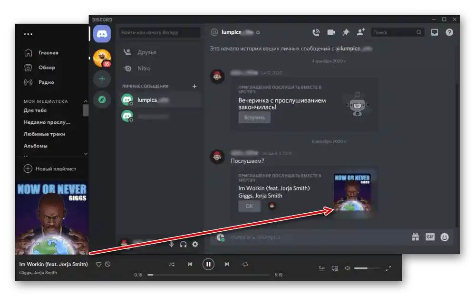Toggle Discord microphone mute
This screenshot has height=296, width=475.
(172, 244)
